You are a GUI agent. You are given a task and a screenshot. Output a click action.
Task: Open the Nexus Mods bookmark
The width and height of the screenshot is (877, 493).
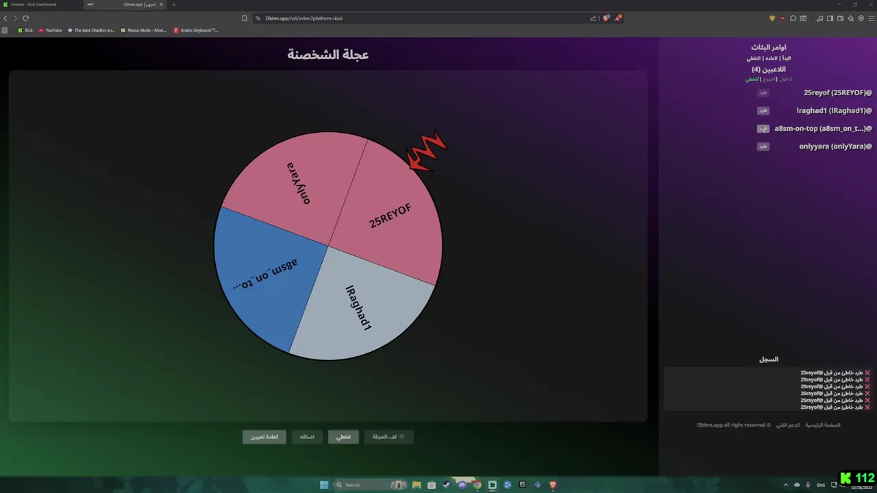[143, 30]
